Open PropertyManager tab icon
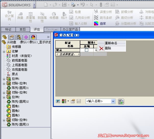This screenshot has width=154, height=139. tap(12, 37)
